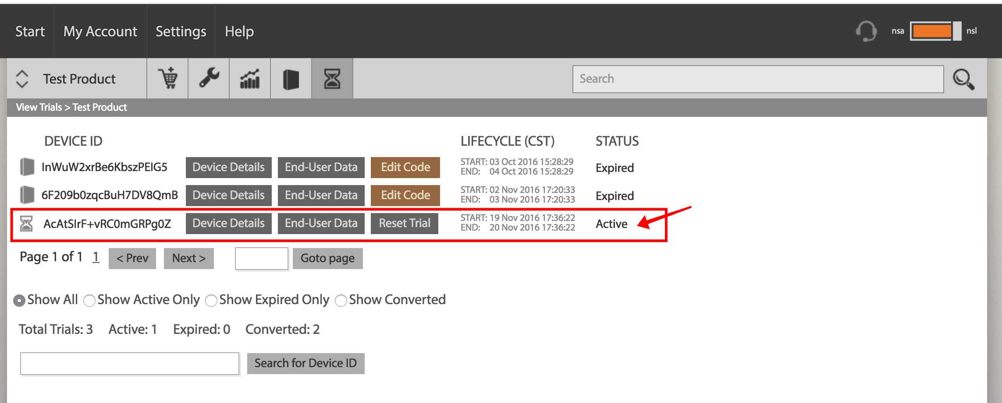
Task: Click in the top Search field
Action: point(758,79)
